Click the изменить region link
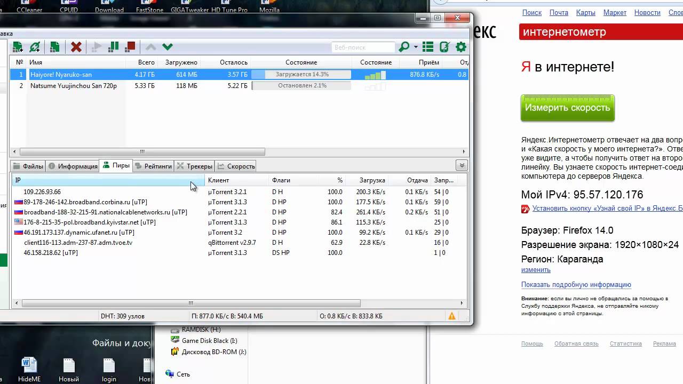The image size is (683, 384). [536, 270]
